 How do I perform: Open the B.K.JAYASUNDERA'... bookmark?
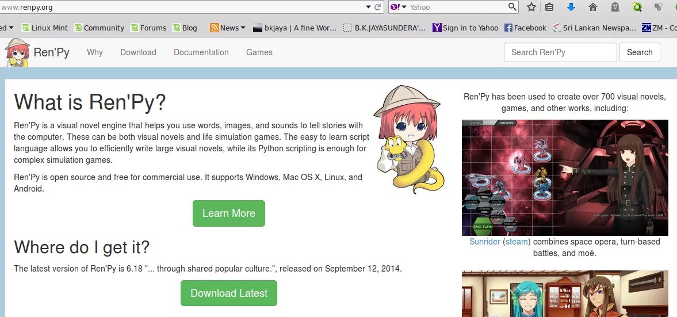coord(384,28)
